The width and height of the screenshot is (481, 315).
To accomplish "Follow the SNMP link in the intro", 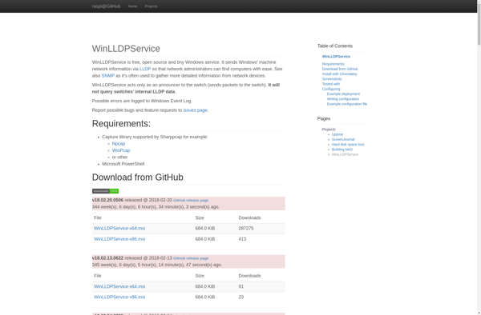I will click(x=108, y=75).
